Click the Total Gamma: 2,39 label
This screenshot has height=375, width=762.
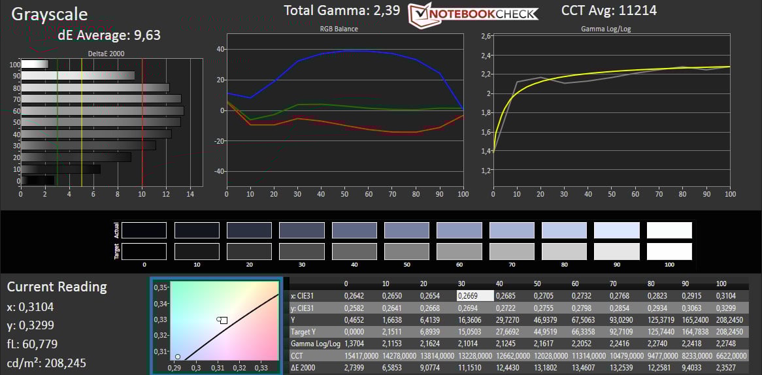point(342,10)
